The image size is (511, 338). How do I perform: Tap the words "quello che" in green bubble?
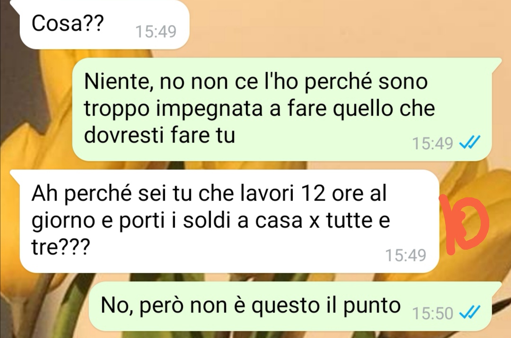[384, 108]
